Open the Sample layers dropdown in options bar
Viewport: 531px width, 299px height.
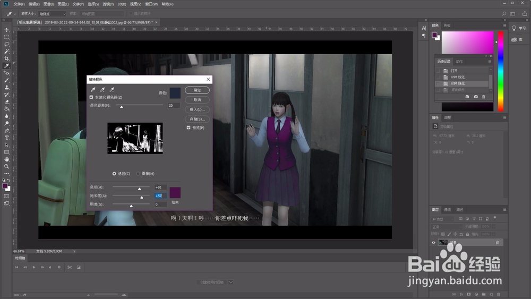point(102,14)
